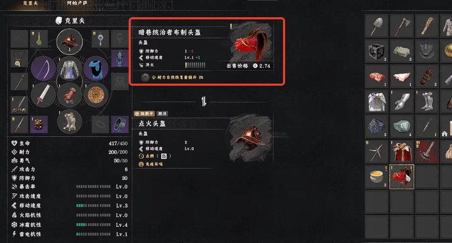Select the leg armor boots slot
Image resolution: width=452 pixels, height=243 pixels.
pos(70,121)
